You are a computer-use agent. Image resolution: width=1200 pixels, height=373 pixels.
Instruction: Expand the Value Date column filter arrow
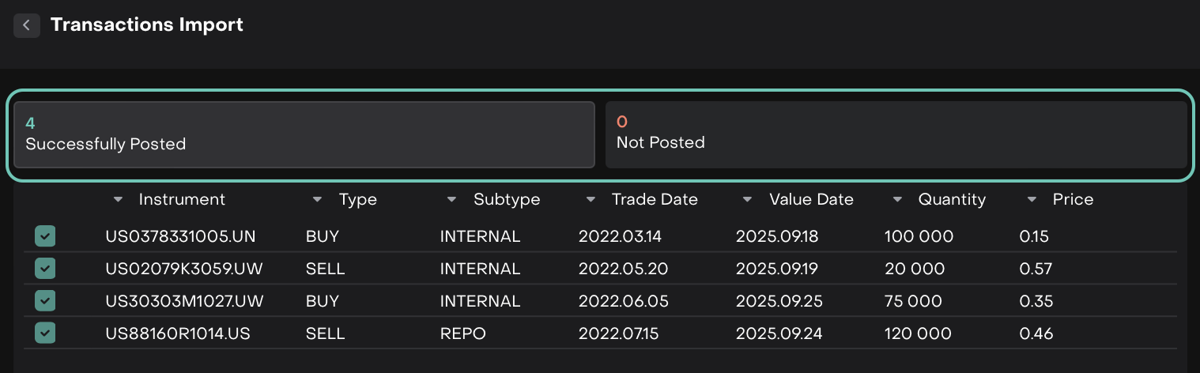point(747,200)
